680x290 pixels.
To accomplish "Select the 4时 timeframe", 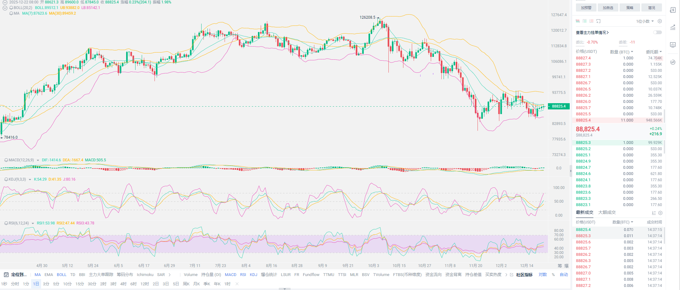I will click(123, 284).
